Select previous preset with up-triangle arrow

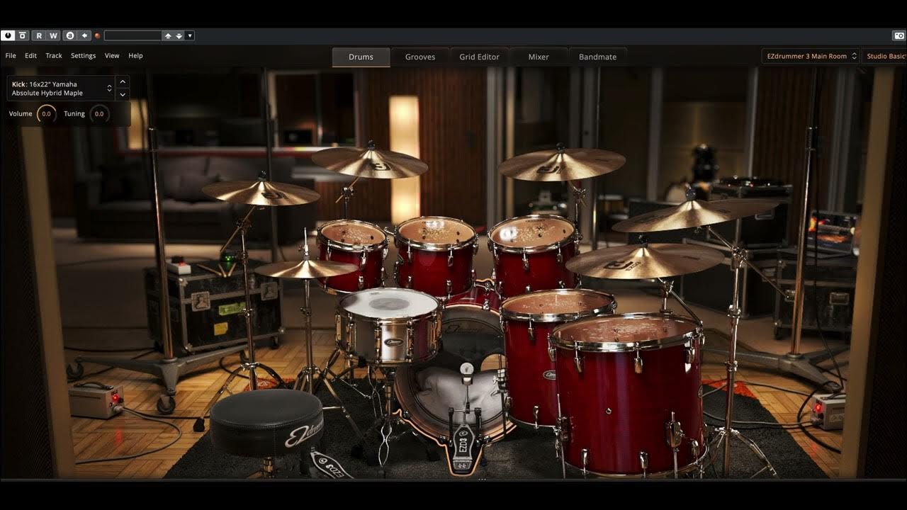click(x=168, y=35)
